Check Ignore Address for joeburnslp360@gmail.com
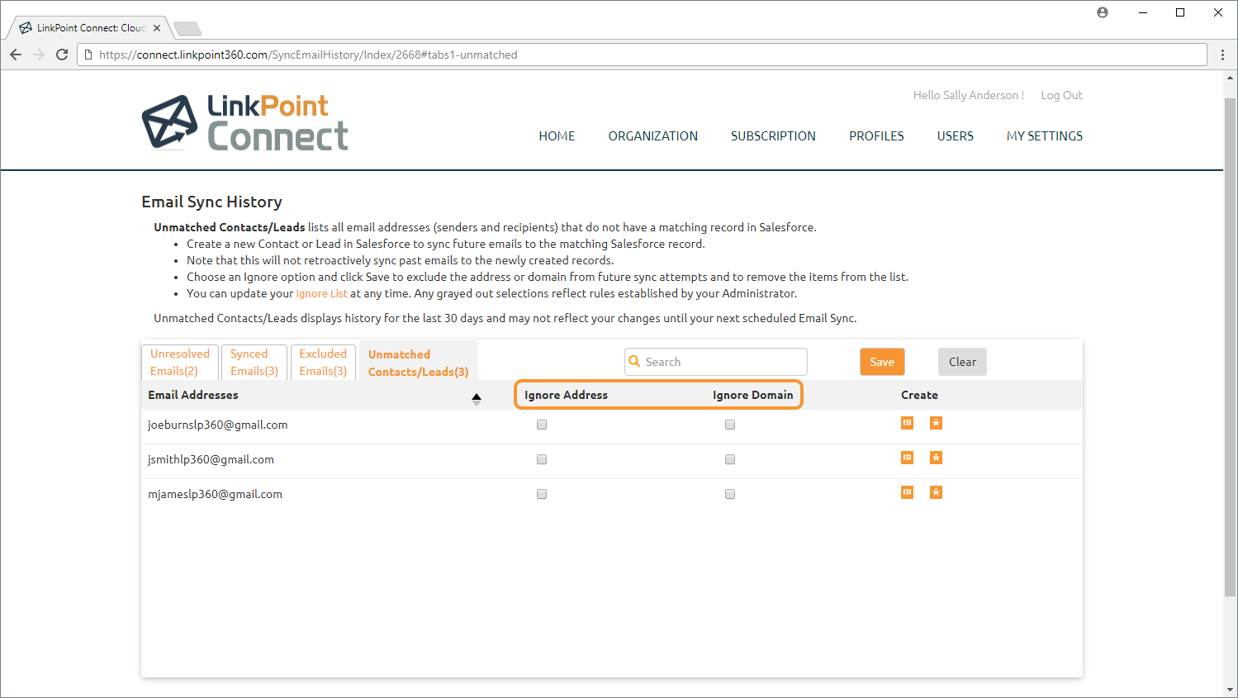Image resolution: width=1238 pixels, height=698 pixels. coord(542,425)
